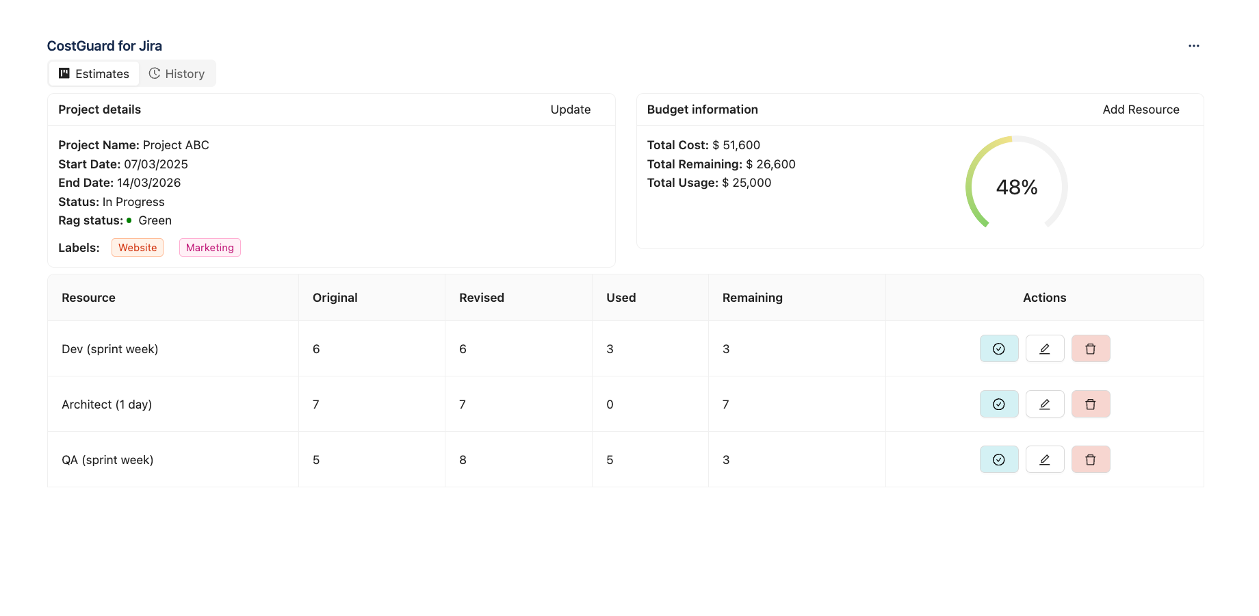The height and width of the screenshot is (616, 1259).
Task: Delete the QA (sprint week) resource
Action: click(1091, 459)
